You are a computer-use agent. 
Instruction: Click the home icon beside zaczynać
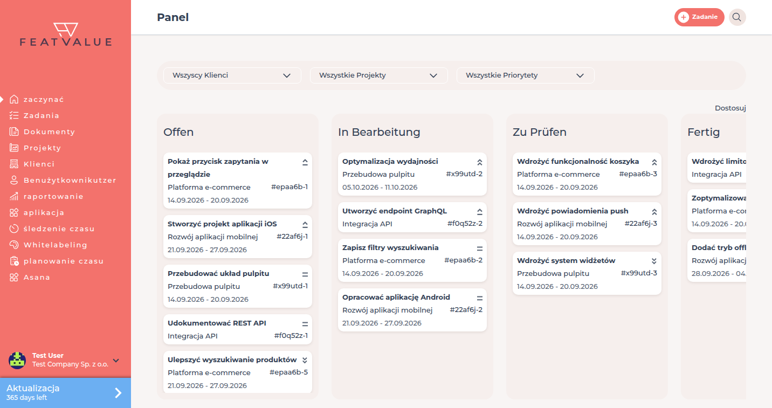[14, 99]
